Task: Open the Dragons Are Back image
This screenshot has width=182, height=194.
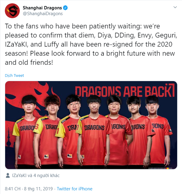Action: tap(91, 125)
